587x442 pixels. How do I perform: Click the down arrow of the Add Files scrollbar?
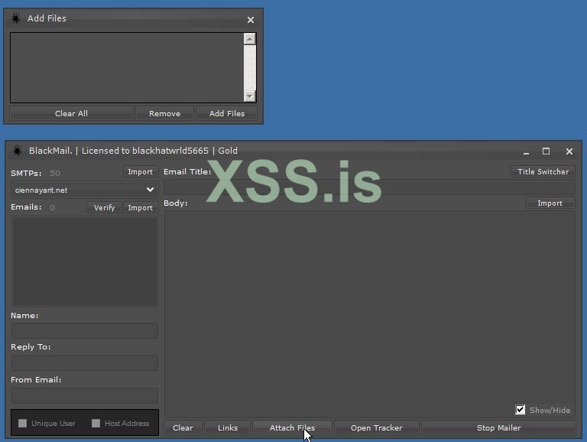point(250,96)
